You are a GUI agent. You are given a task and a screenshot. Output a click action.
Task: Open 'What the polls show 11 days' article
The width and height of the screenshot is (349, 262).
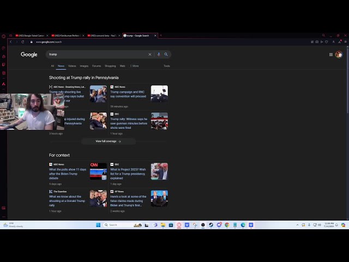[x=68, y=174]
